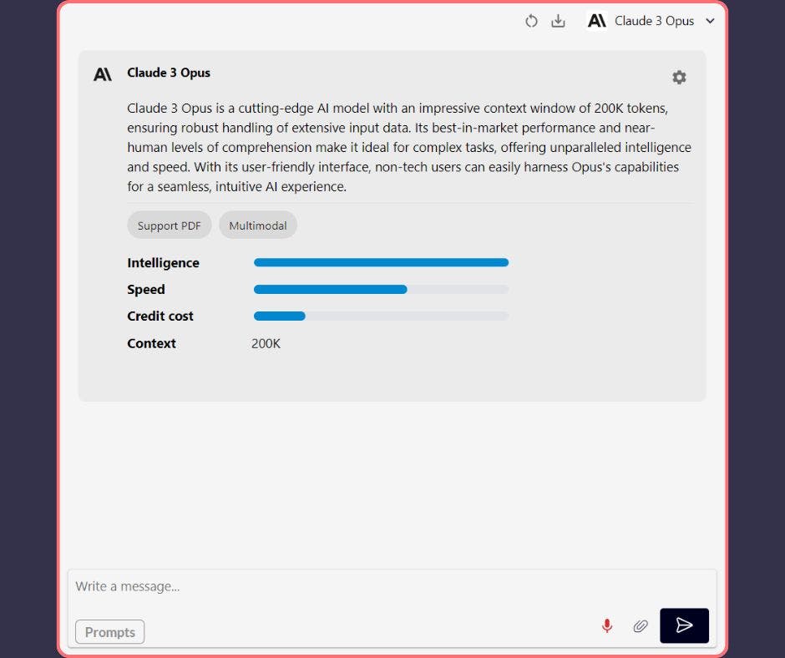Download the chat via download icon
This screenshot has width=785, height=658.
click(558, 21)
